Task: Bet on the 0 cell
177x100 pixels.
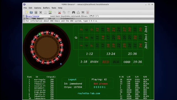Action: point(76,37)
